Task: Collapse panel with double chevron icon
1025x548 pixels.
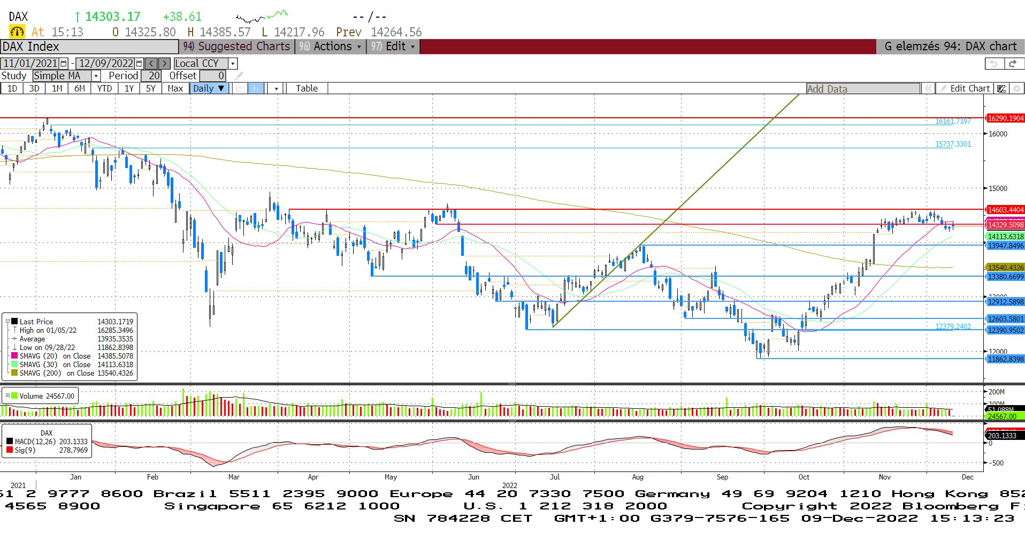Action: 929,88
